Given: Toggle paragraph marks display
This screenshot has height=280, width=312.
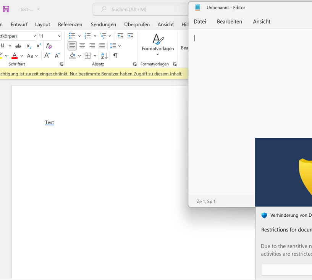Looking at the screenshot, I should (x=115, y=56).
